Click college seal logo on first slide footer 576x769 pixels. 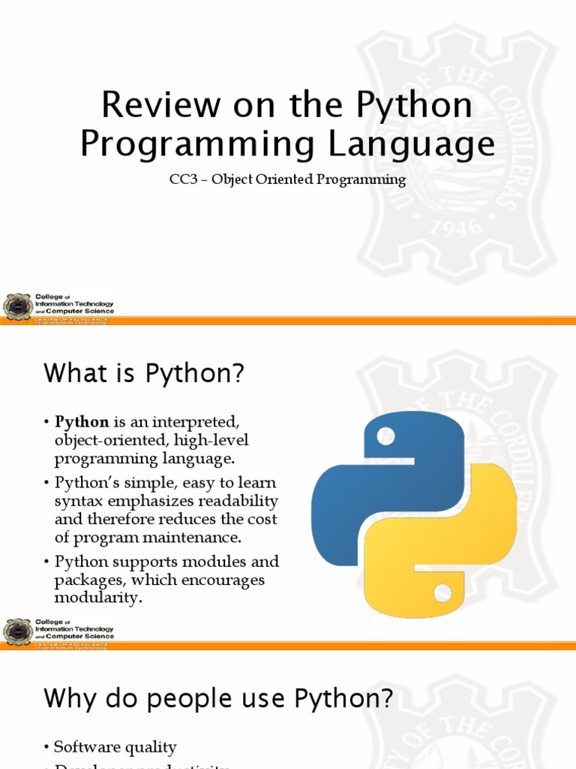(x=18, y=306)
